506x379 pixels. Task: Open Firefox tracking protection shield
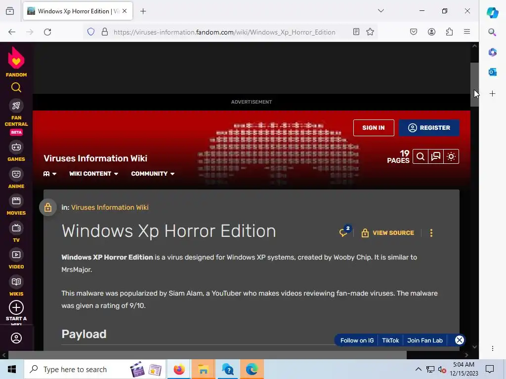(91, 32)
